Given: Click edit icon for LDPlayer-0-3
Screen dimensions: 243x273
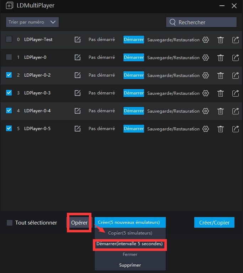Looking at the screenshot, I should pos(78,93).
